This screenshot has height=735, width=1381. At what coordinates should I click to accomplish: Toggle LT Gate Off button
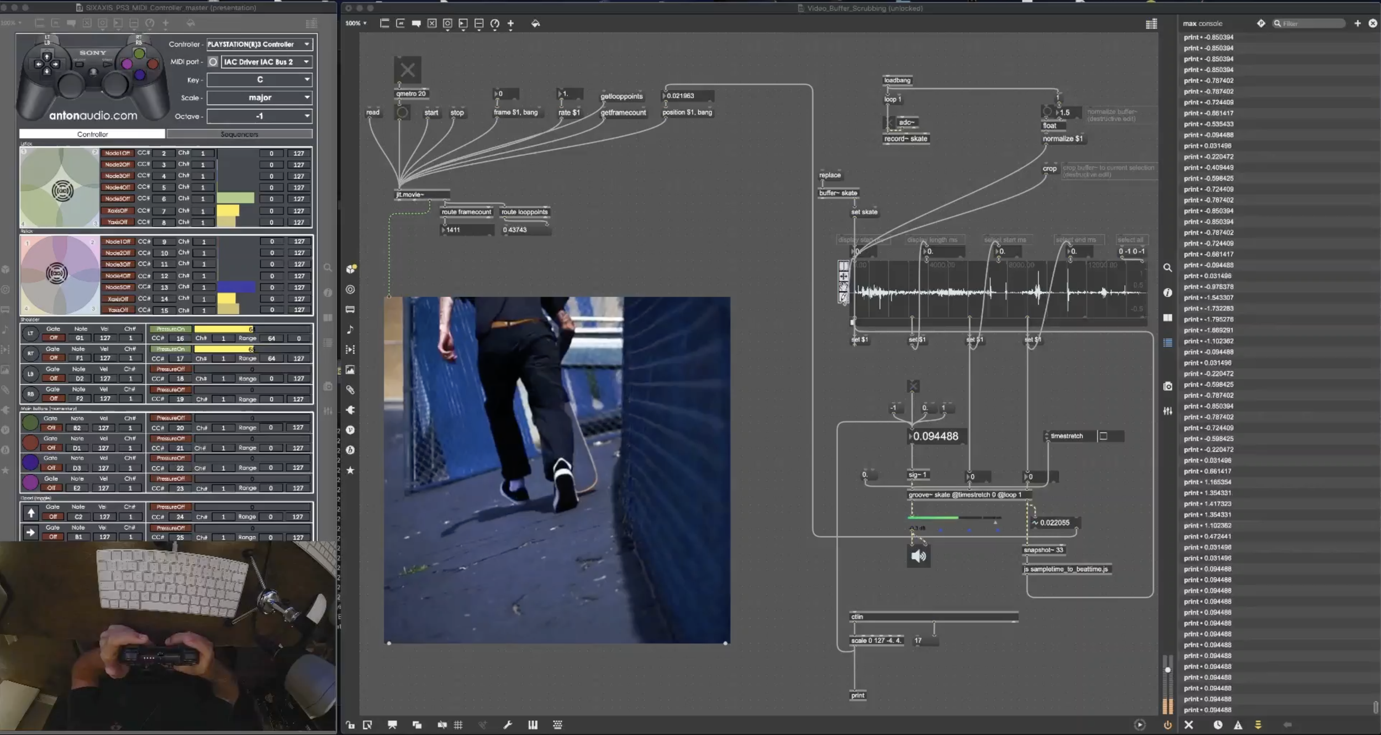53,338
